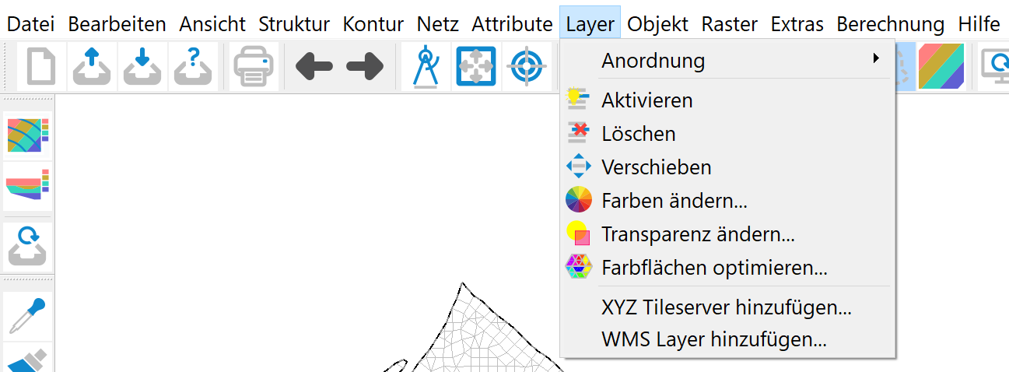Image resolution: width=1009 pixels, height=372 pixels.
Task: Open the Hilfe menu
Action: pos(979,24)
